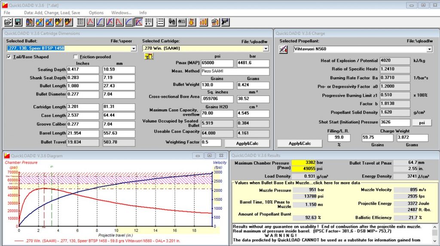Open the Info menu

pos(143,12)
